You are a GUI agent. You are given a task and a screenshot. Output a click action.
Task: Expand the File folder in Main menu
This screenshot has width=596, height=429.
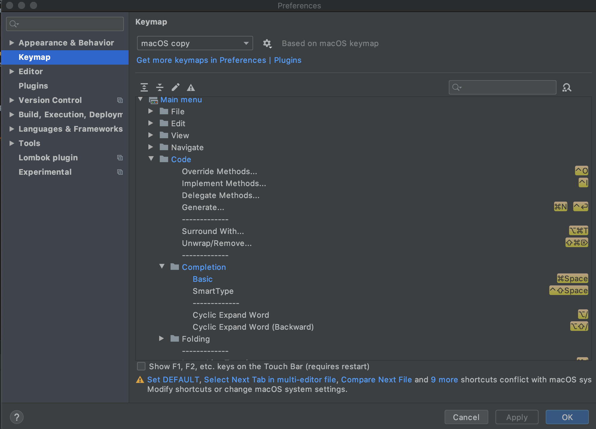pyautogui.click(x=151, y=111)
